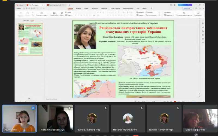Open the Расположение arrange dropdown
The image size is (218, 136).
(x=151, y=15)
